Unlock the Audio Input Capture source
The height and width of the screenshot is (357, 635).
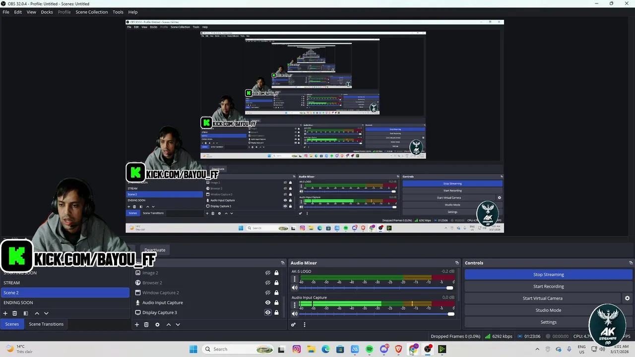276,302
